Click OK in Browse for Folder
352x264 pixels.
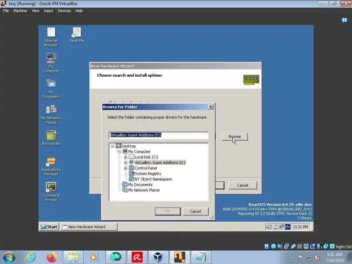167,211
